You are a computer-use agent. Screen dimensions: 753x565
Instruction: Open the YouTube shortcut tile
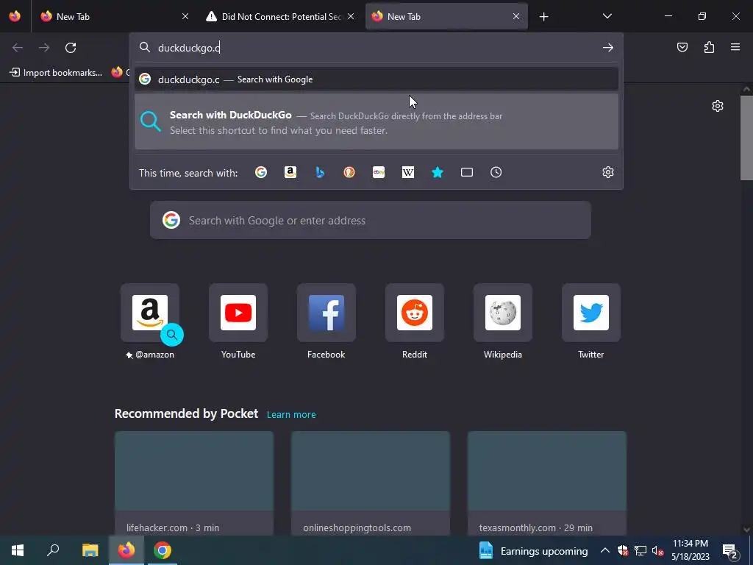[238, 313]
